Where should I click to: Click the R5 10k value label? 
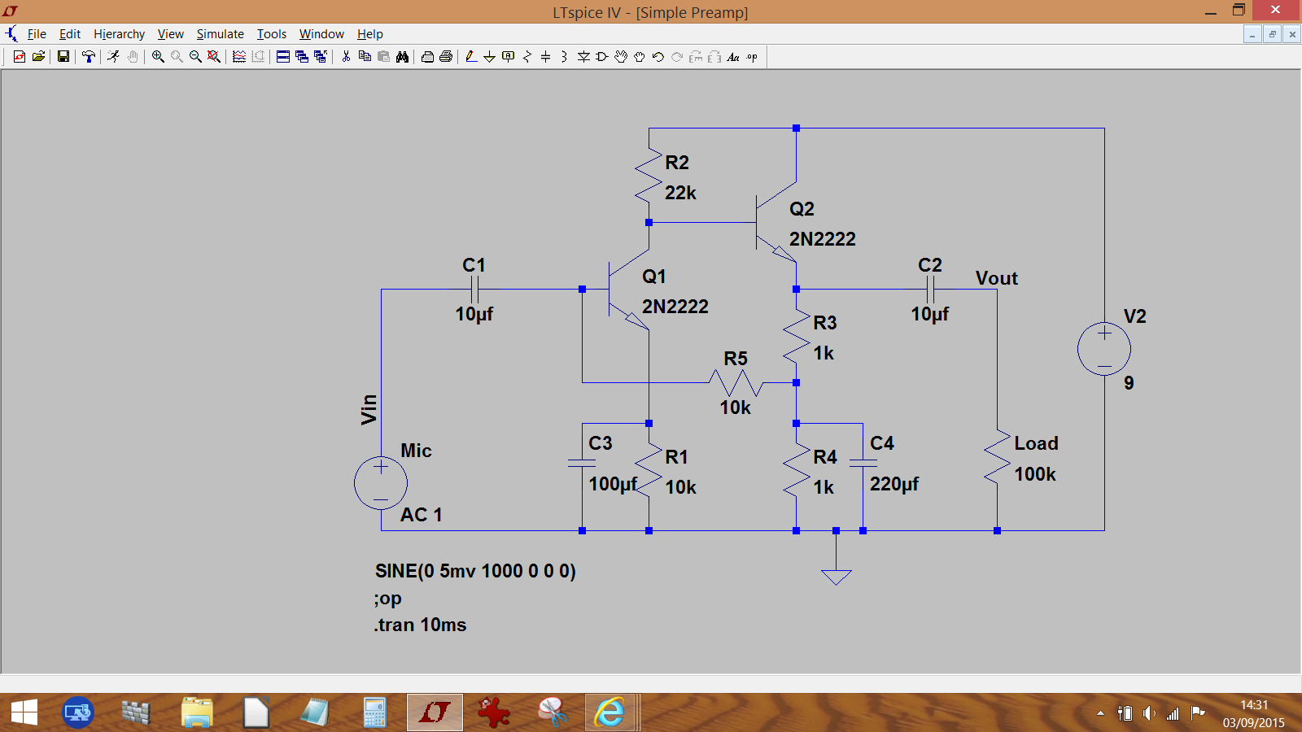pos(735,407)
